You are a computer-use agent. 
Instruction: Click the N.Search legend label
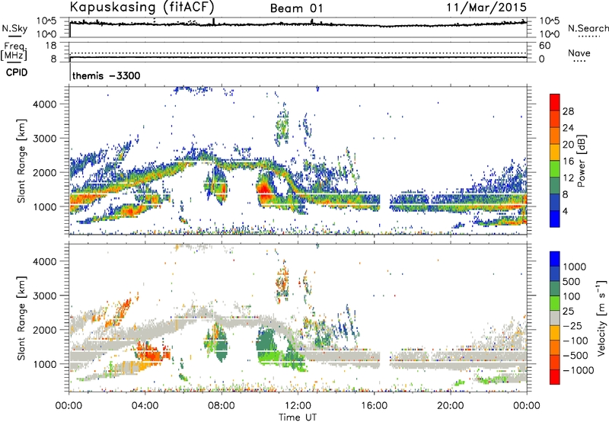(x=588, y=28)
